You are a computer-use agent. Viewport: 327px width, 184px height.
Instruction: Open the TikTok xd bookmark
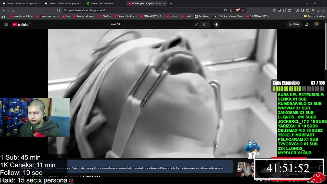214,16
